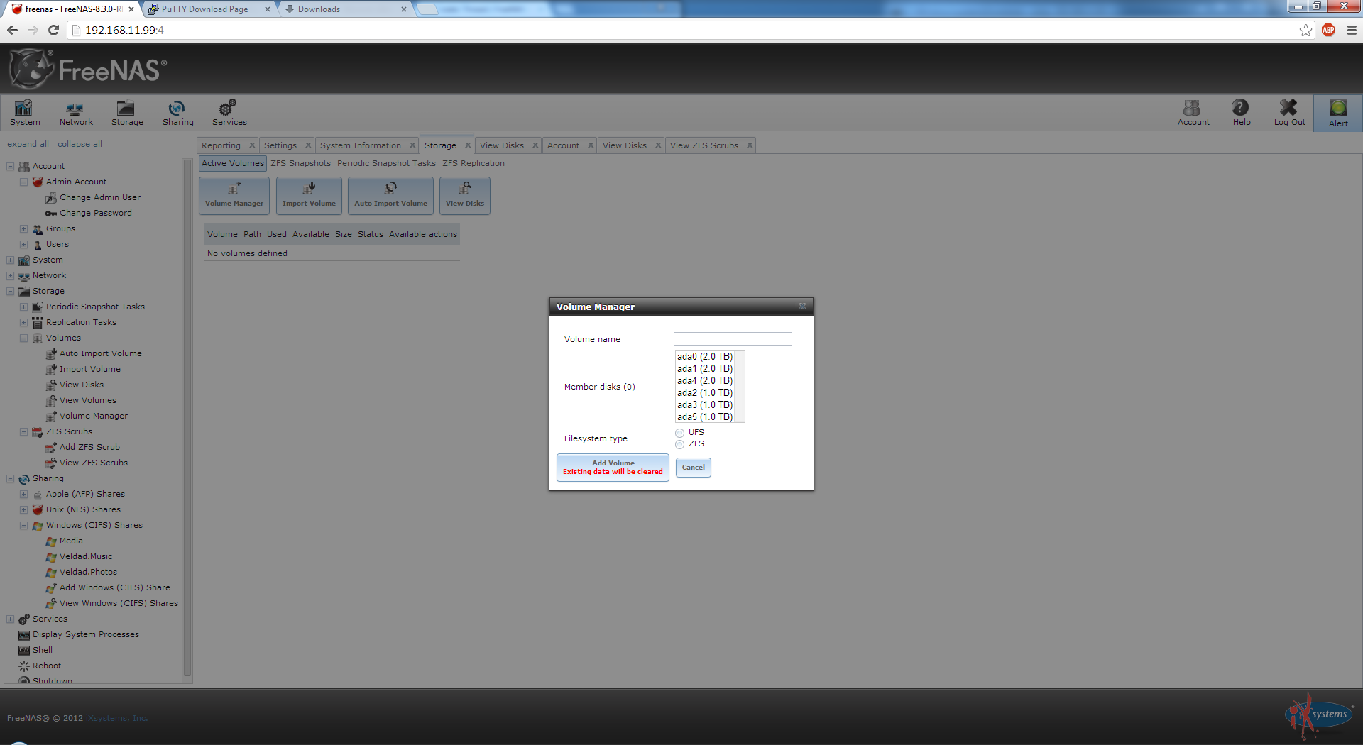Switch to the Downloads browser tab
The image size is (1363, 745).
[x=319, y=9]
